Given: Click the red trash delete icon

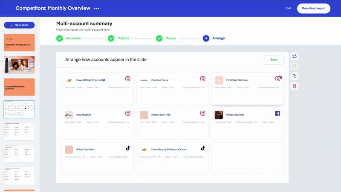Looking at the screenshot, I should [x=295, y=86].
